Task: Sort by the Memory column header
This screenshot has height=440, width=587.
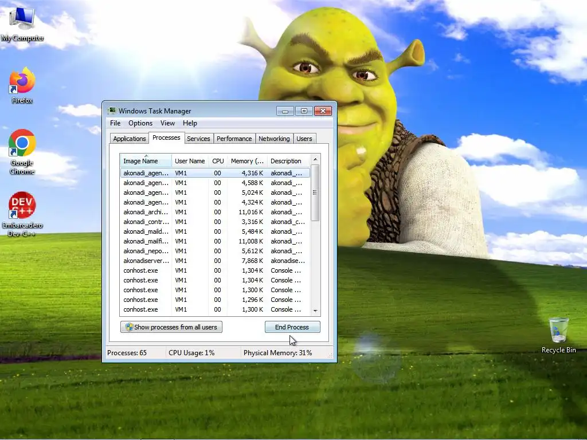Action: pos(247,161)
